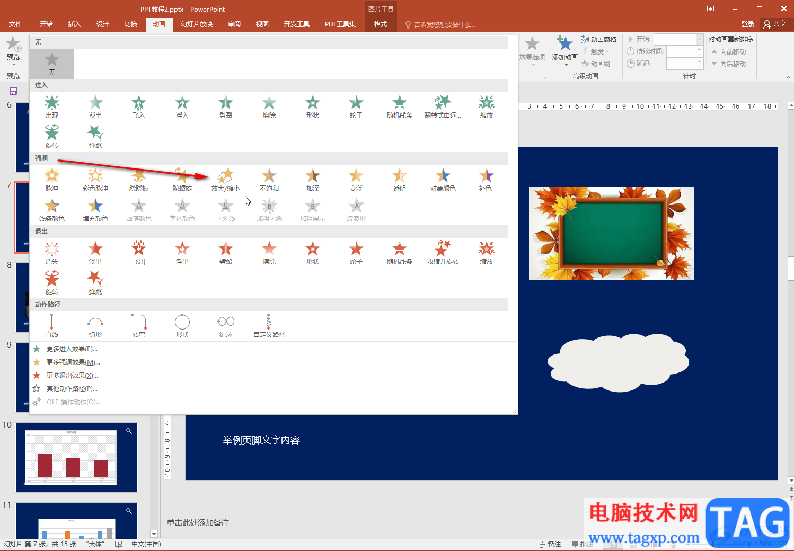Viewport: 794px width, 551px height.
Task: Select the 轮子 entrance animation
Action: tap(356, 106)
